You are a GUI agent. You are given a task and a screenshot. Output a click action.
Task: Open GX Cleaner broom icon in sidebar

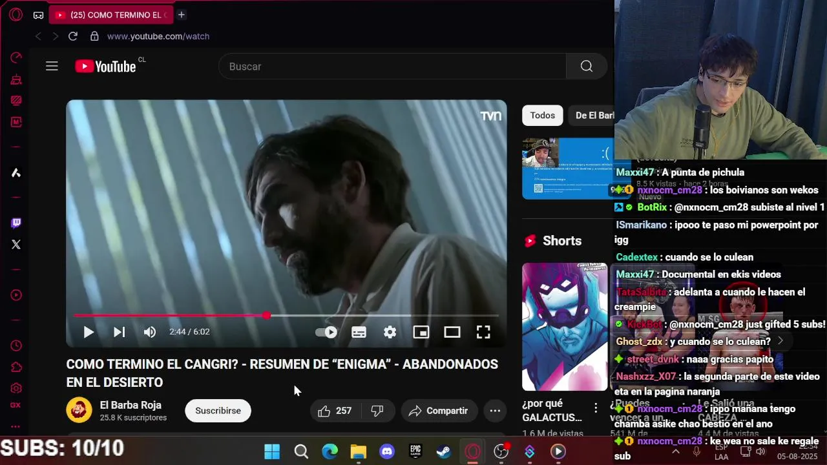[16, 80]
